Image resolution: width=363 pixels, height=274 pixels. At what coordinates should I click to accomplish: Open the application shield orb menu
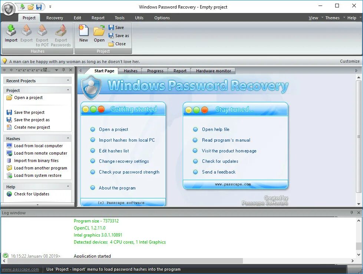tap(9, 9)
